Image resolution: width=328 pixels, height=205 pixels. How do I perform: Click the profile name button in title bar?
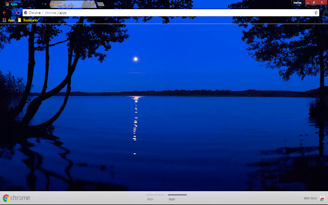point(297,3)
